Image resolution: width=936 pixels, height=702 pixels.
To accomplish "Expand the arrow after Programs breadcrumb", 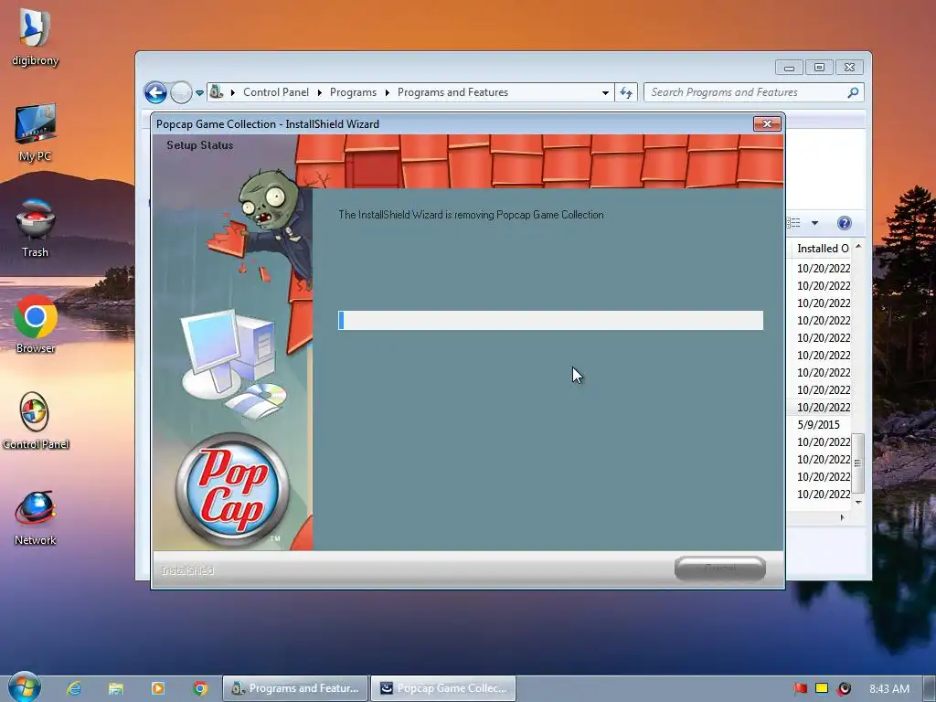I will (x=387, y=92).
